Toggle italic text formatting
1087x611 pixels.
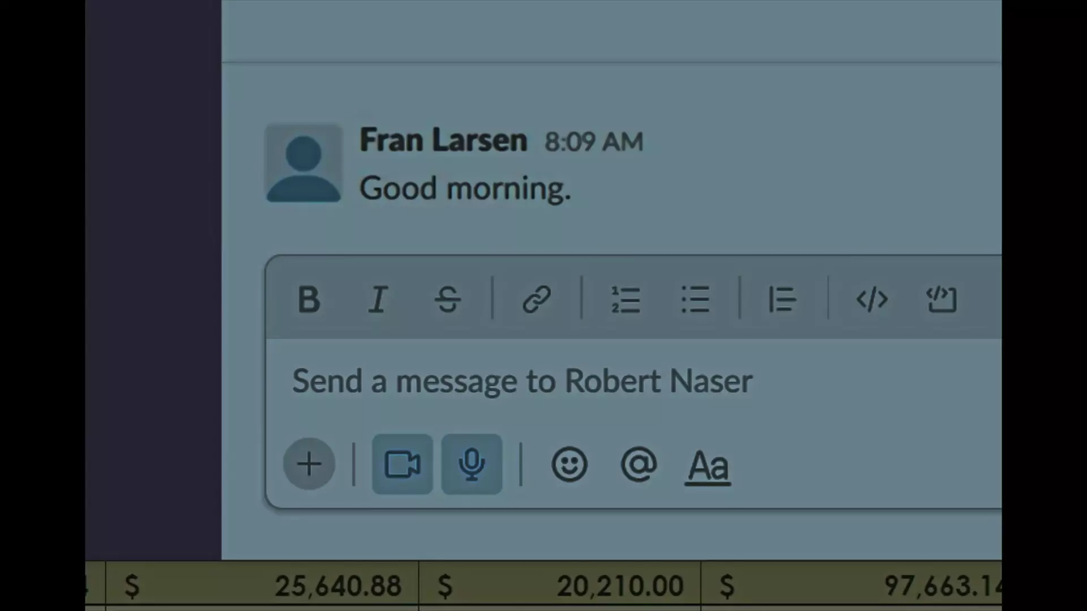pyautogui.click(x=378, y=299)
